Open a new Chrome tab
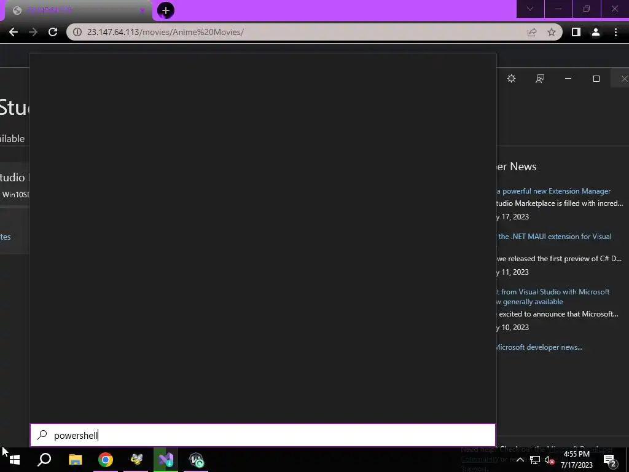The image size is (629, 472). click(165, 10)
